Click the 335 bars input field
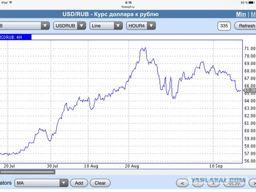 224,26
